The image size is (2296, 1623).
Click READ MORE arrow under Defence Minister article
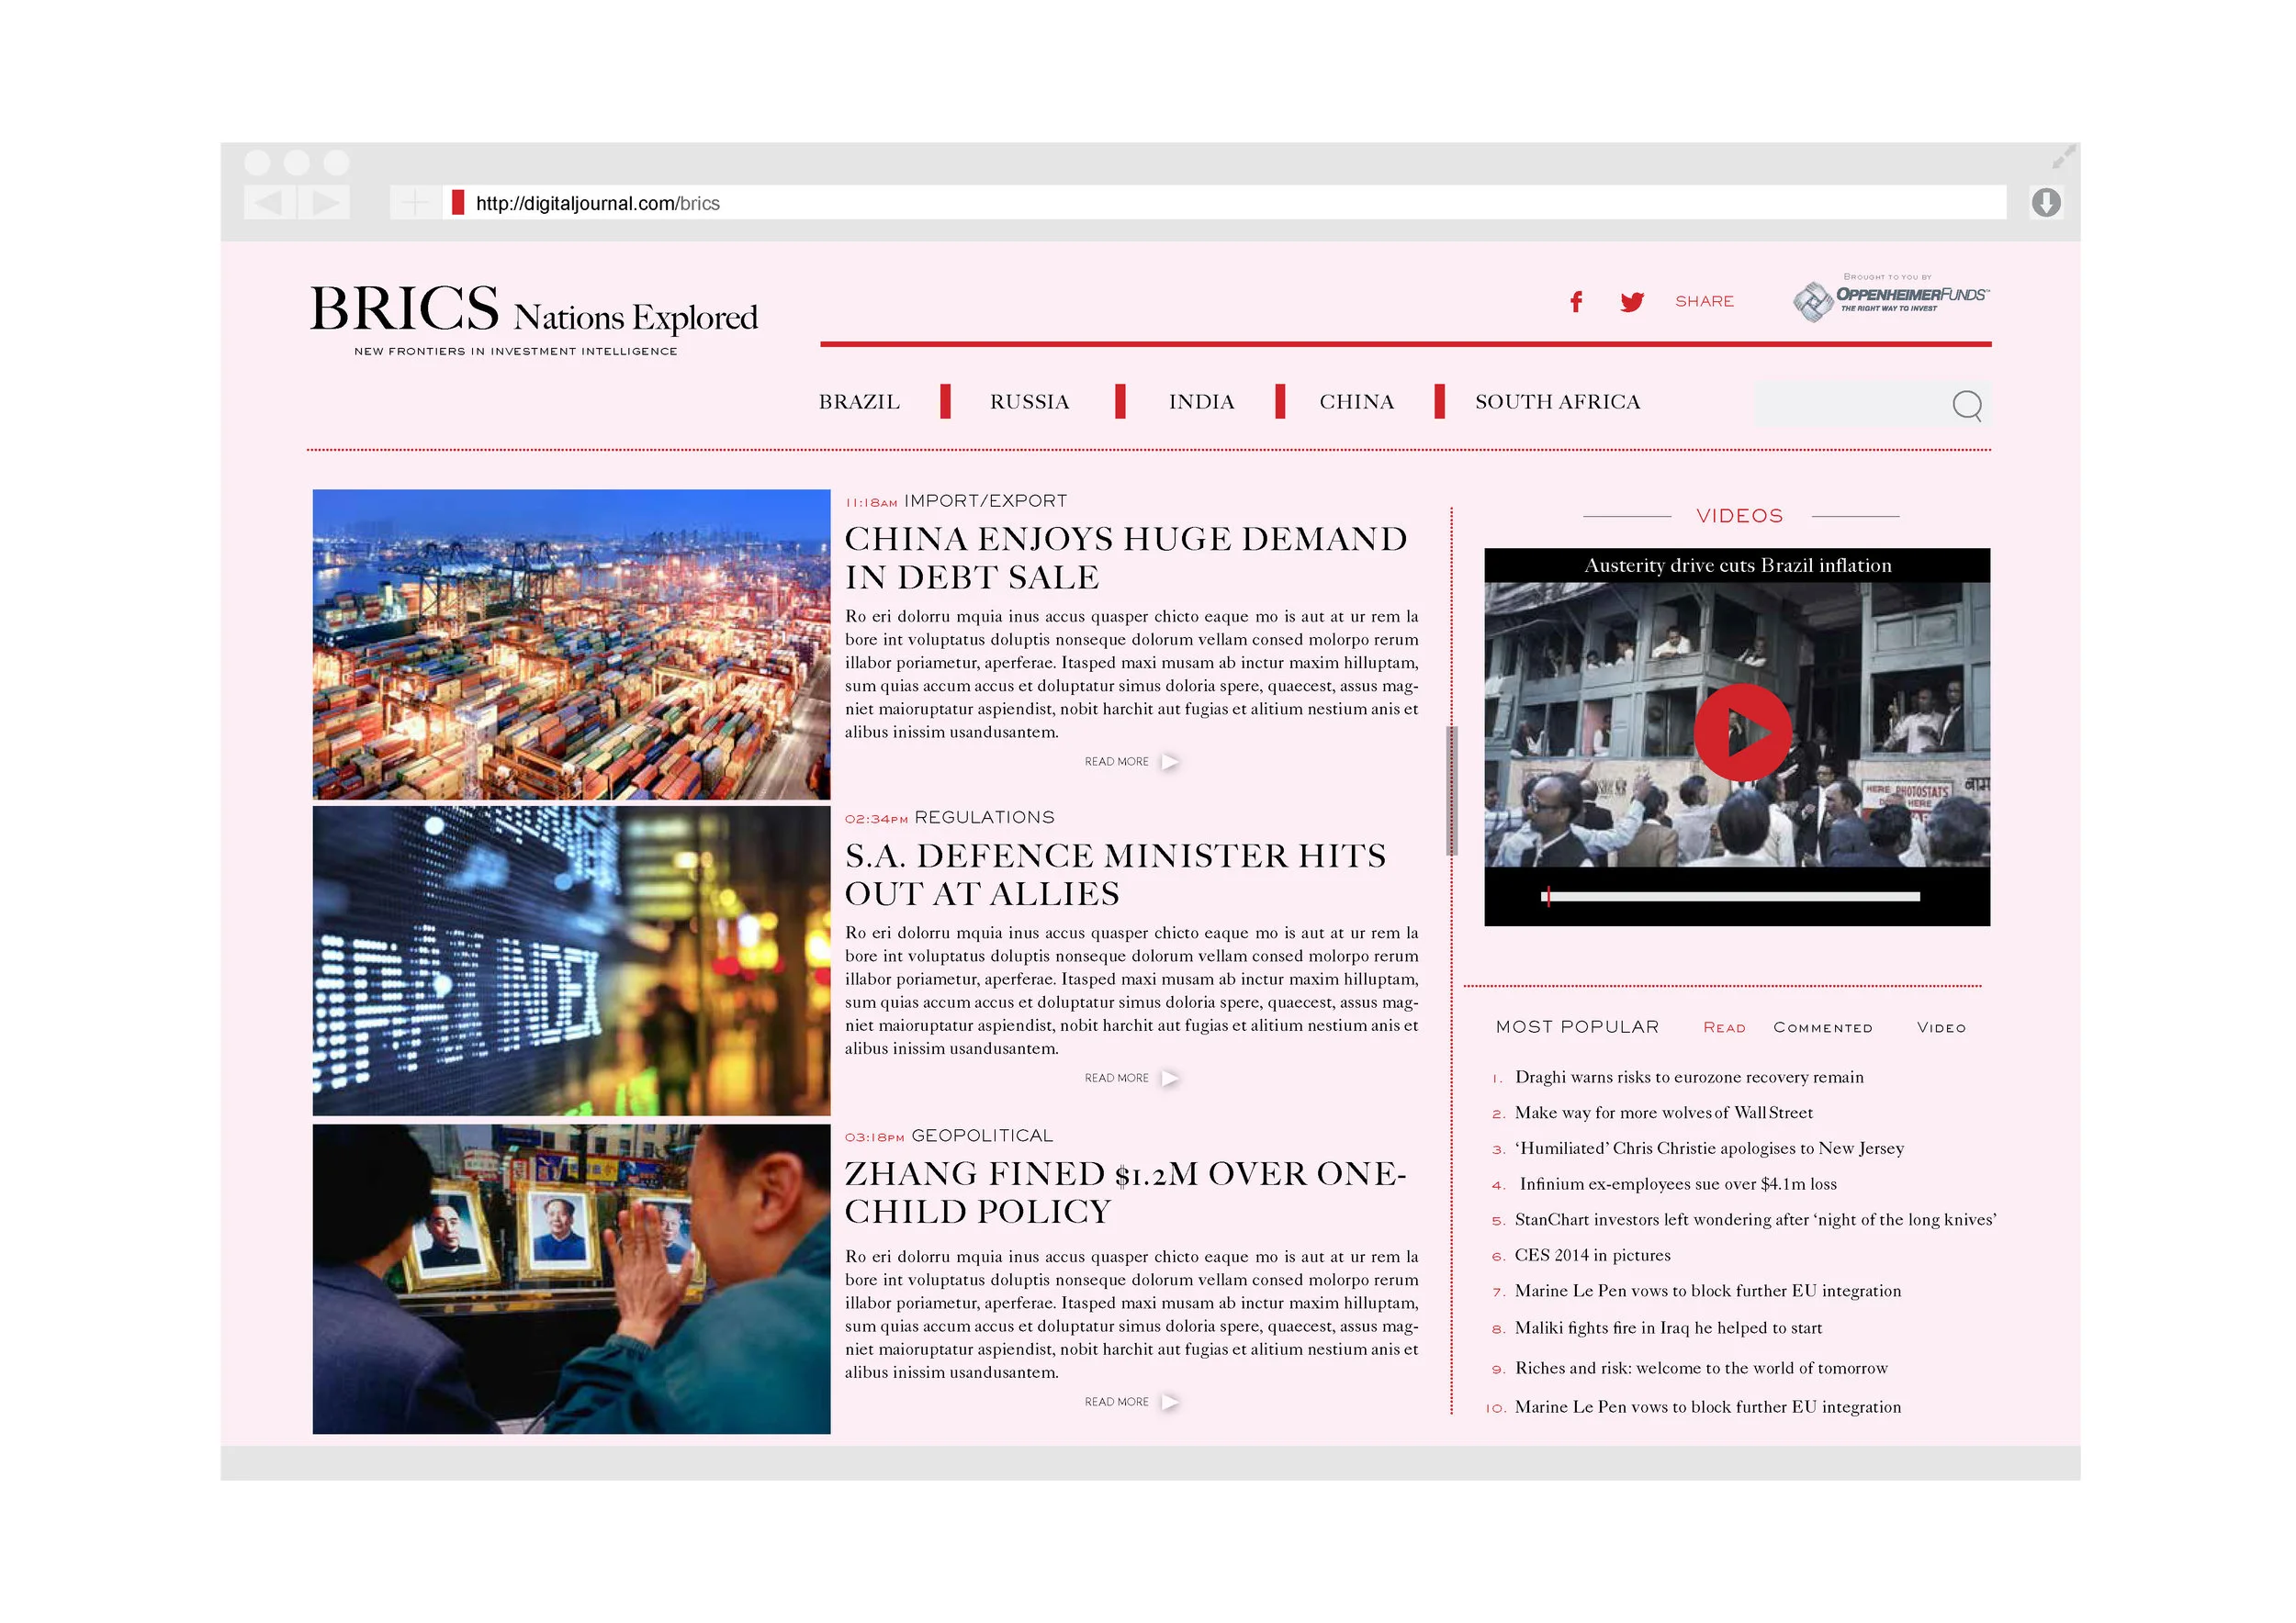tap(1170, 1079)
